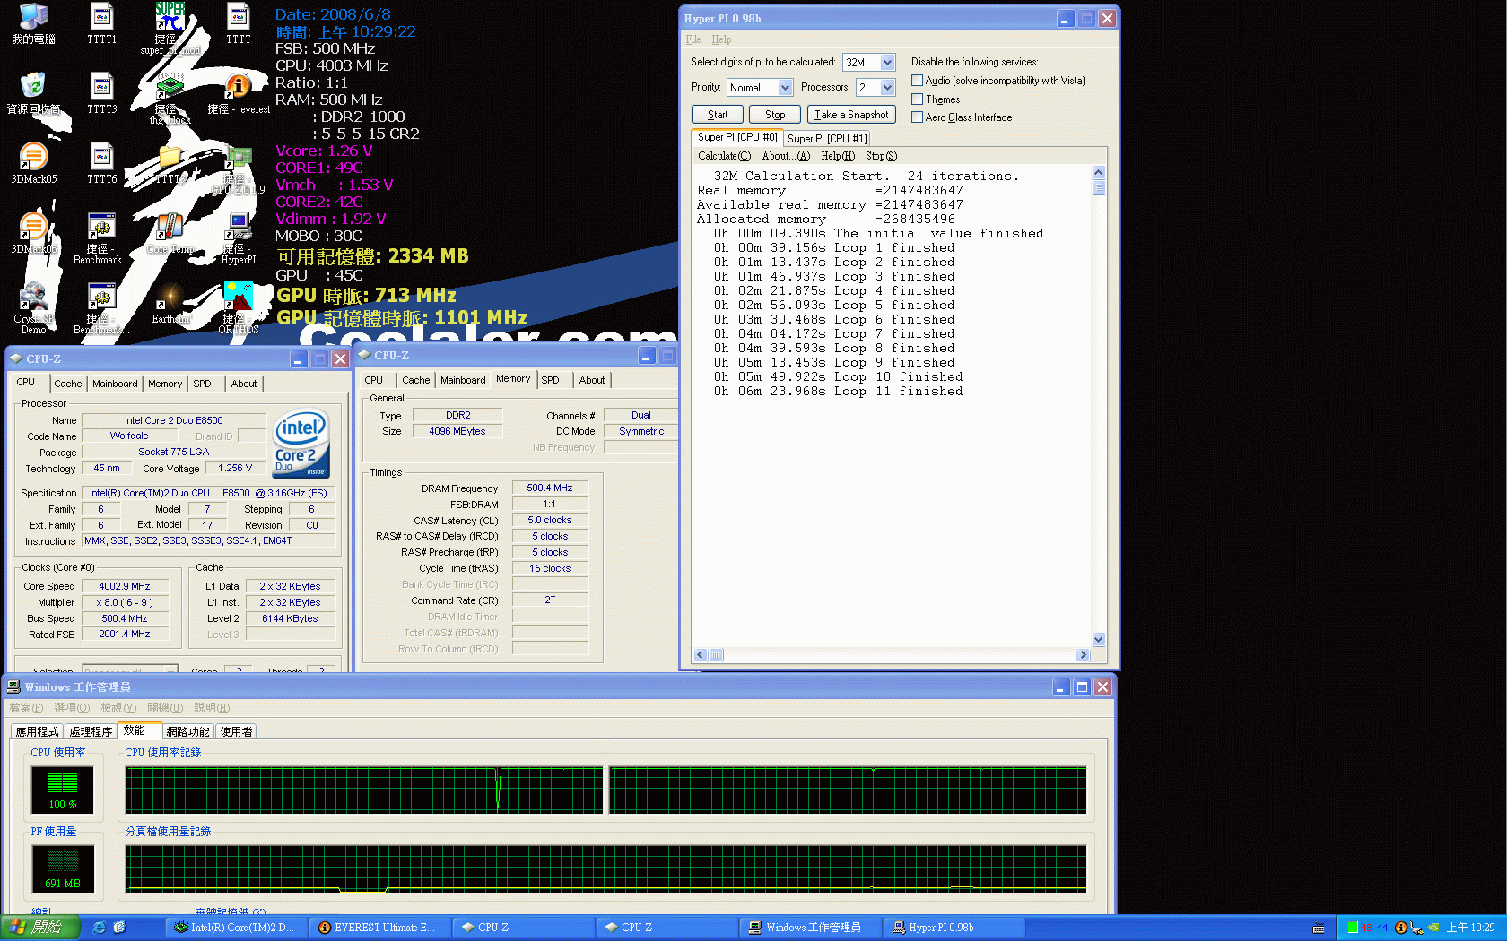Open the Hyper PI File menu
This screenshot has width=1507, height=941.
pyautogui.click(x=693, y=39)
